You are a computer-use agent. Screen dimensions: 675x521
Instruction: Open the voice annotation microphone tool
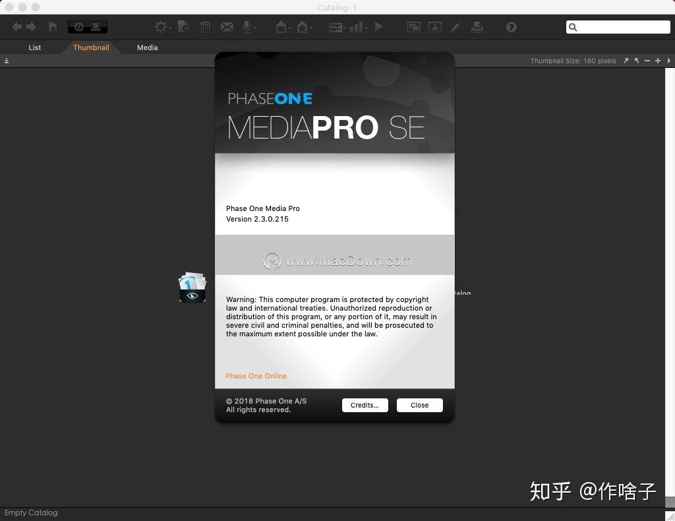point(247,27)
